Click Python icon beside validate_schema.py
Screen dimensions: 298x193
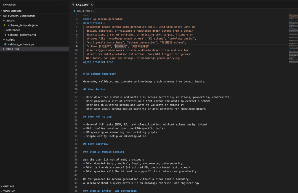pyautogui.click(x=5, y=44)
